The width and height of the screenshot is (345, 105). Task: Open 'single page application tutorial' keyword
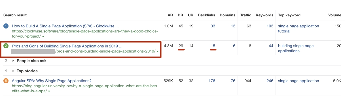coord(299,29)
